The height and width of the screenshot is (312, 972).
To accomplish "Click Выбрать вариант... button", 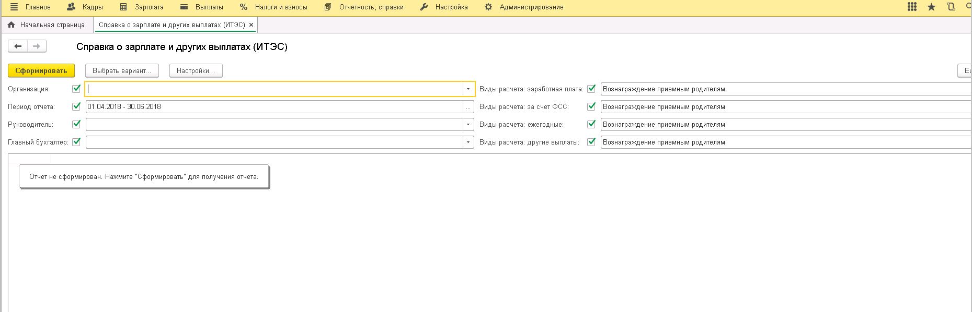I will pos(122,70).
